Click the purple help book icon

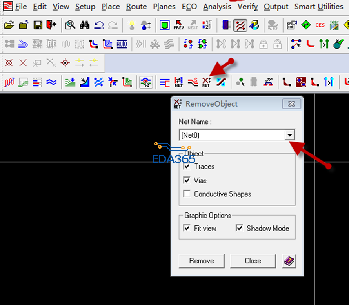(x=289, y=261)
